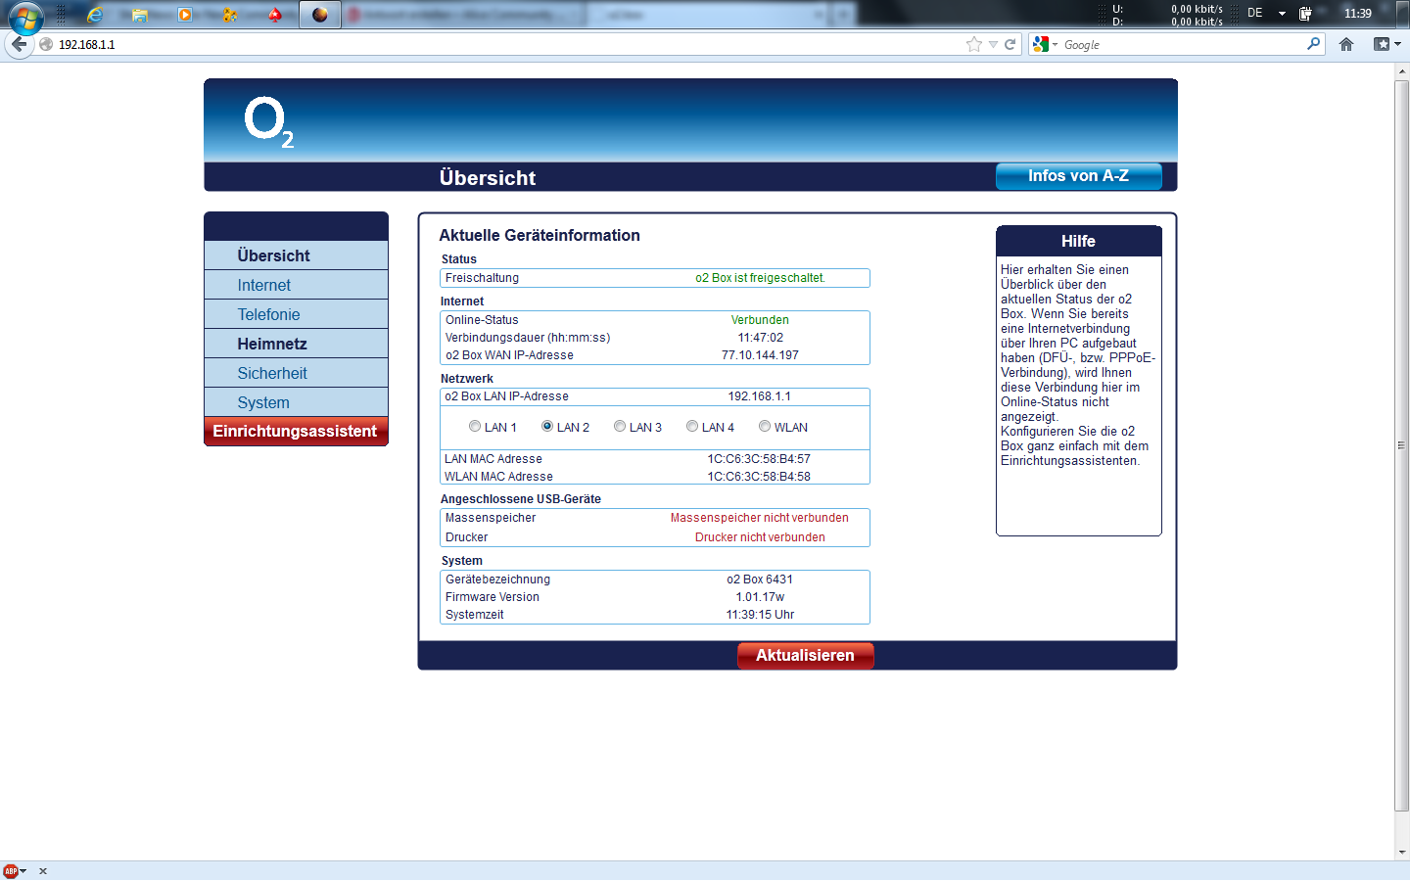Screen dimensions: 1410x881
Task: Click the Infos von A-Z button
Action: pos(1078,176)
